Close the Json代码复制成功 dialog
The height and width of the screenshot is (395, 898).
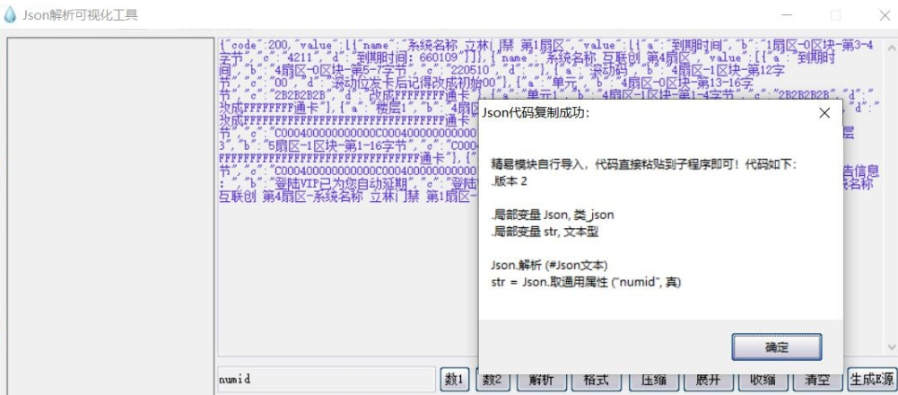(824, 113)
